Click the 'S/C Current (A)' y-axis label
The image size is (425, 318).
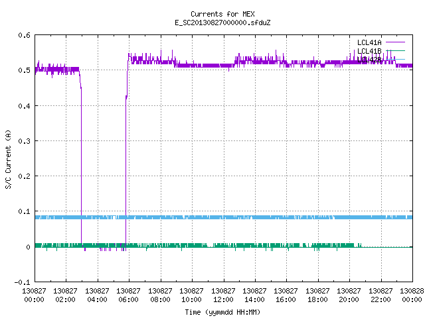[x=8, y=159]
